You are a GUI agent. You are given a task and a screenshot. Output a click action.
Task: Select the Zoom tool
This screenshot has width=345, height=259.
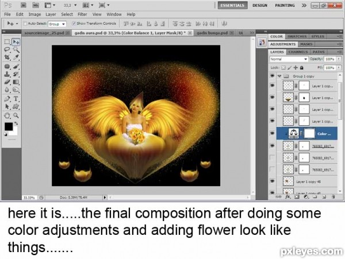click(16, 115)
